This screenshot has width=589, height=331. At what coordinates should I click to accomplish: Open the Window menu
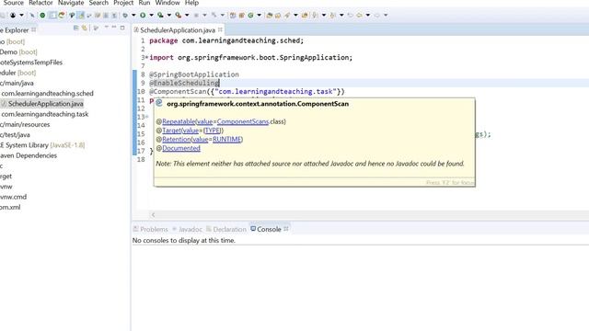coord(167,3)
